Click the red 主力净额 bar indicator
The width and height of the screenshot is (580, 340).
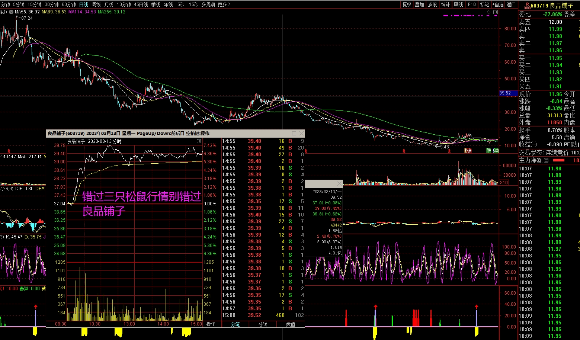click(559, 160)
